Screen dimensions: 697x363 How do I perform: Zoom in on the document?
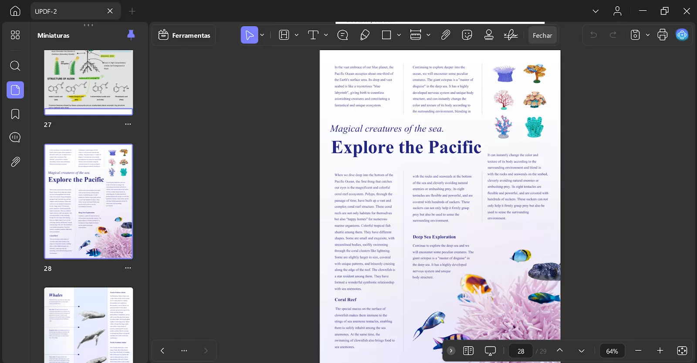(x=660, y=351)
